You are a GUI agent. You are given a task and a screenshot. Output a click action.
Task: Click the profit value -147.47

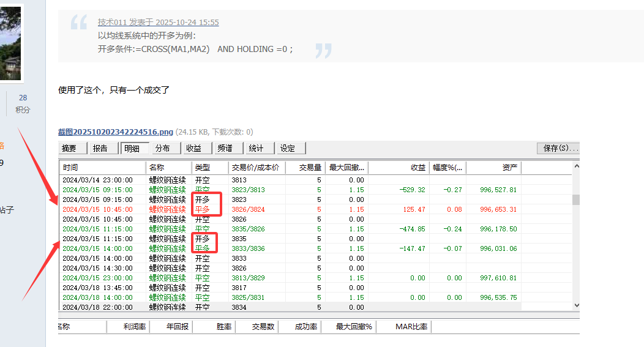coord(413,248)
